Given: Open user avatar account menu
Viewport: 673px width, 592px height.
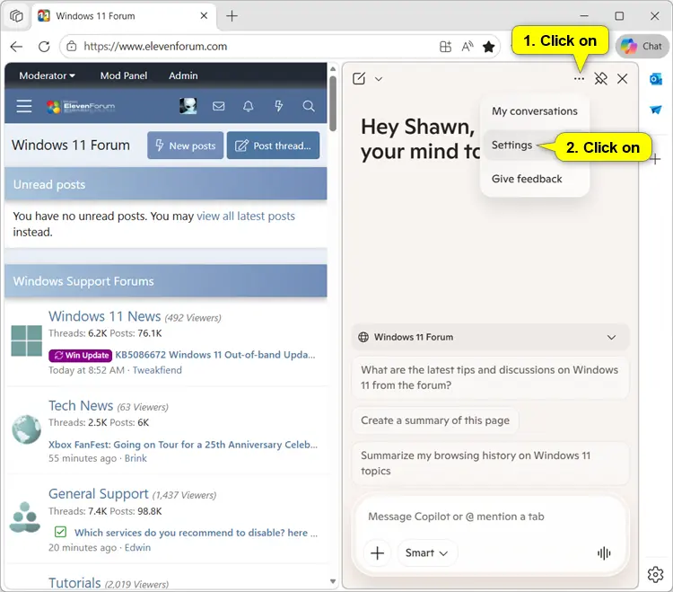Looking at the screenshot, I should click(x=188, y=106).
